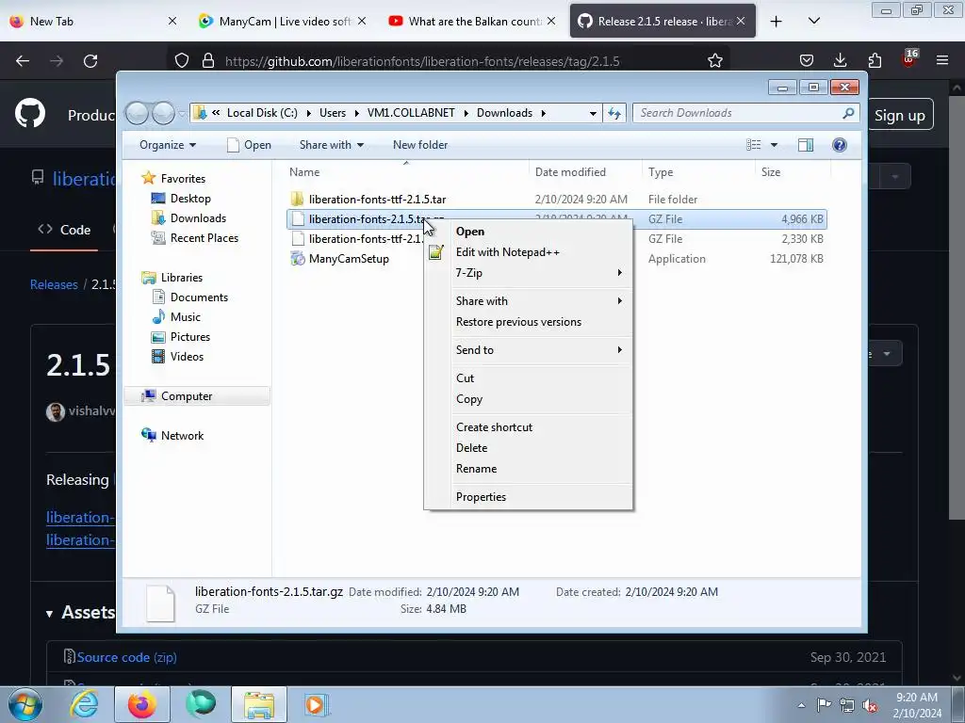Open the Firefox downloads arrow icon
Screen dimensions: 965x723
click(840, 60)
